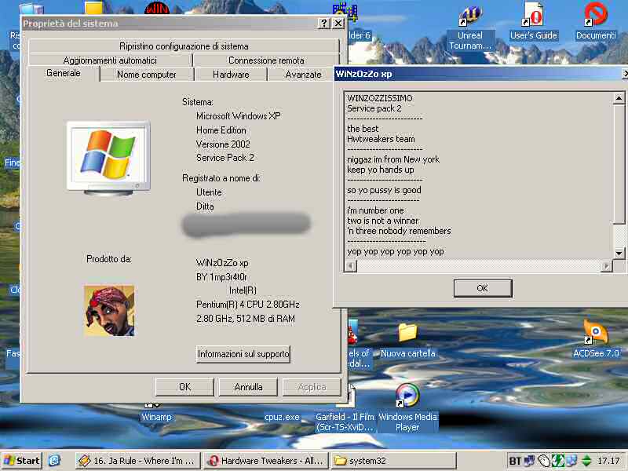Screen dimensions: 628x471
Task: Select the Winamp desktop icon label
Action: 156,417
